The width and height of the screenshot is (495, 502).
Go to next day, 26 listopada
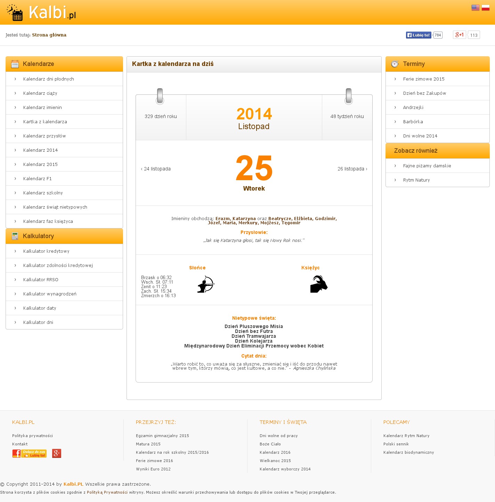pyautogui.click(x=352, y=169)
